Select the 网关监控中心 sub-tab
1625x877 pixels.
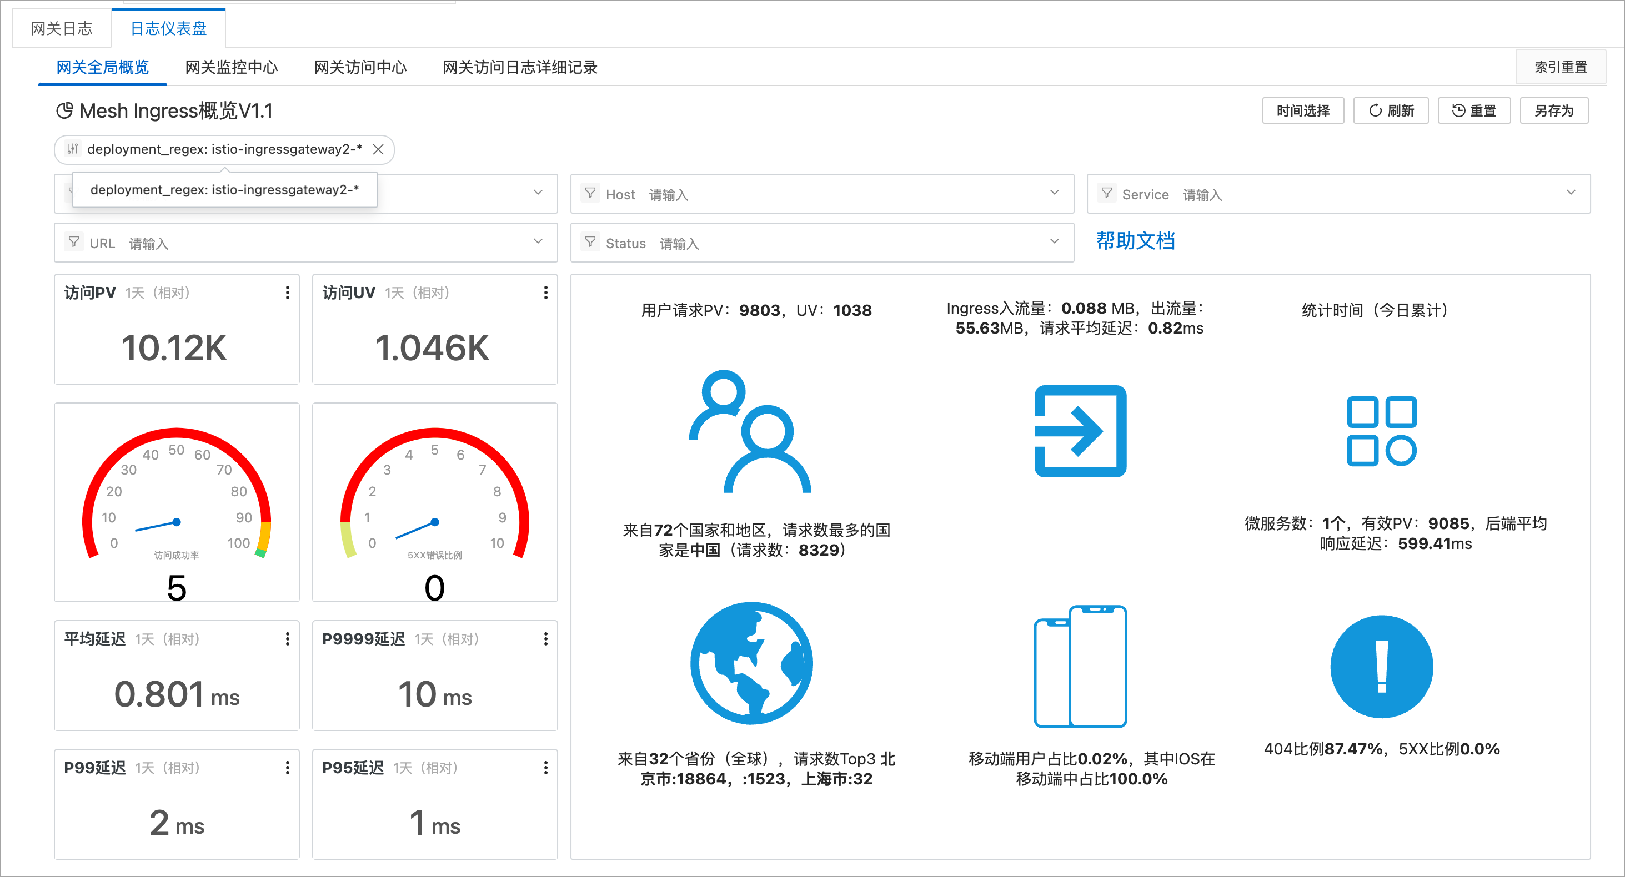pyautogui.click(x=232, y=68)
